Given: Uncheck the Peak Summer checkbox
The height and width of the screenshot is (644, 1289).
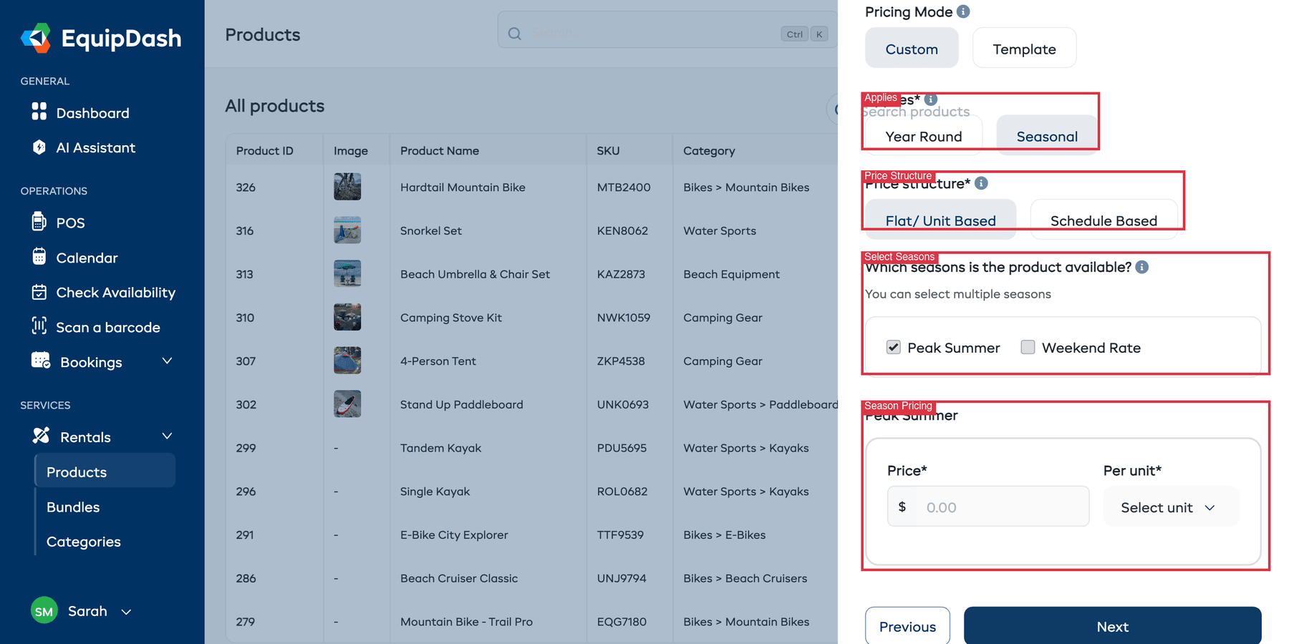Looking at the screenshot, I should tap(893, 347).
